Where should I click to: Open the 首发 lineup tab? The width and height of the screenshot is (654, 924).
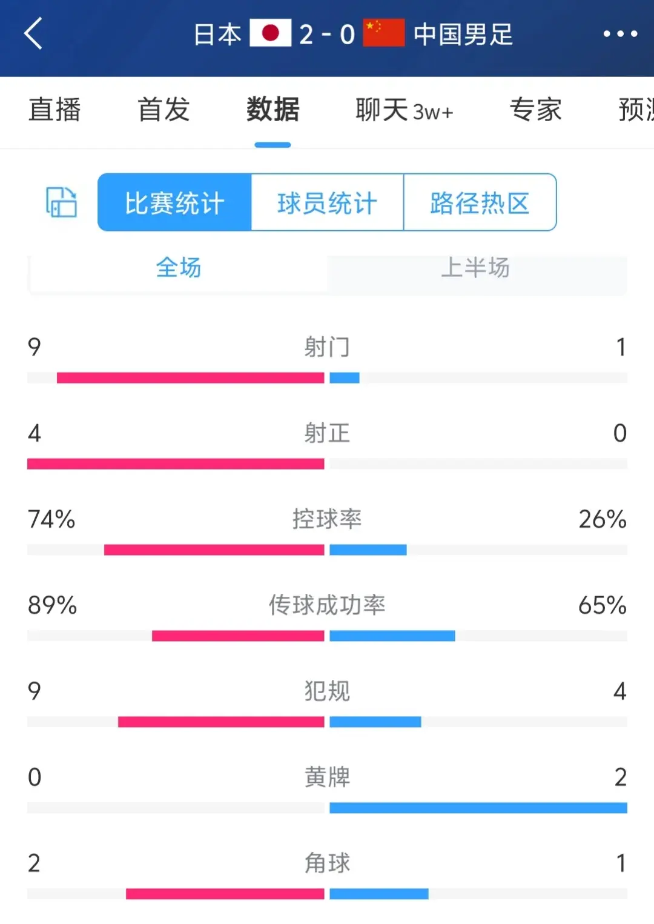[x=163, y=110]
